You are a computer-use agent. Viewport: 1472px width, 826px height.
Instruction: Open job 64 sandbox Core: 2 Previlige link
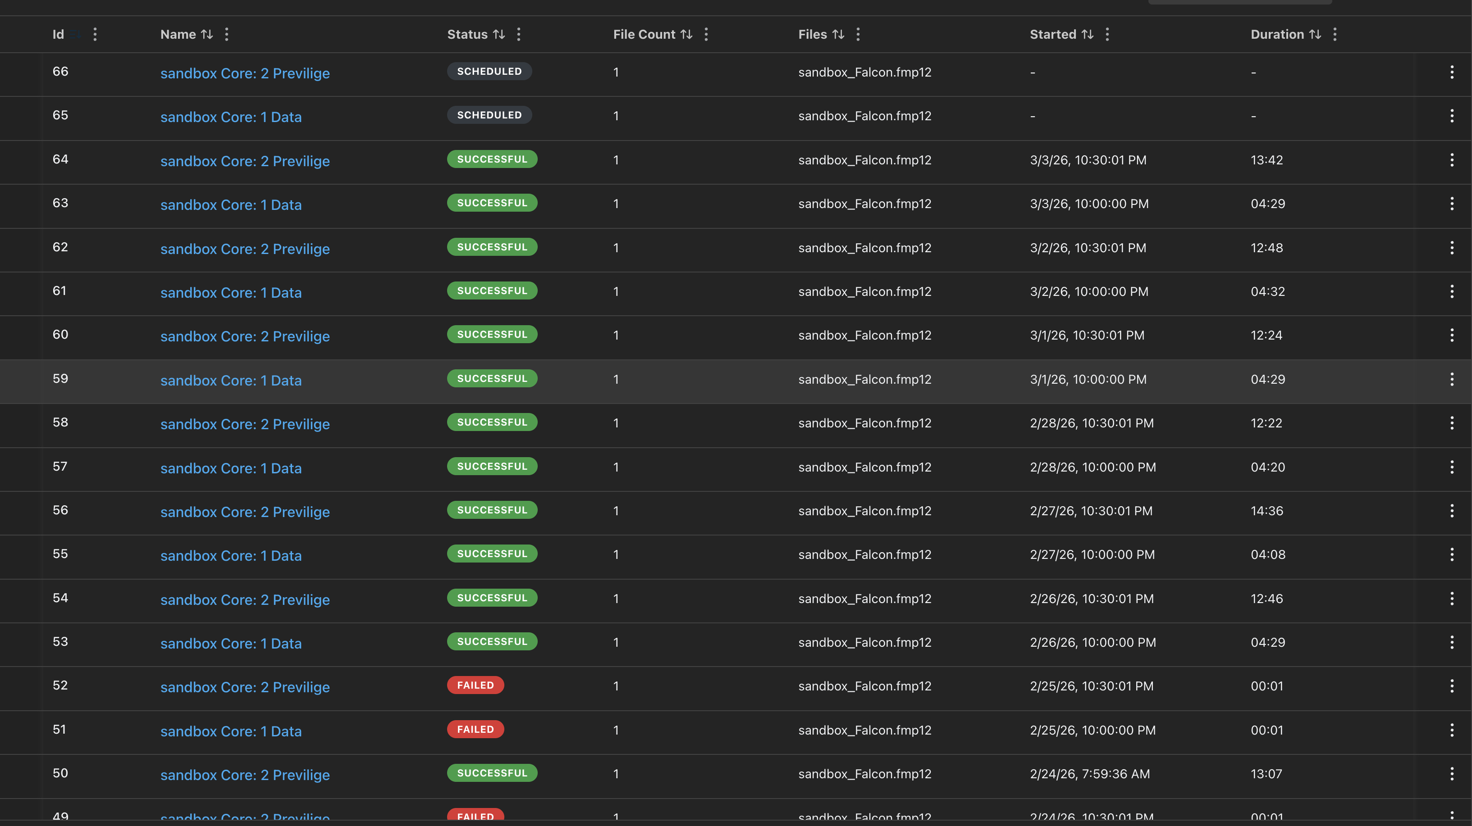tap(245, 161)
